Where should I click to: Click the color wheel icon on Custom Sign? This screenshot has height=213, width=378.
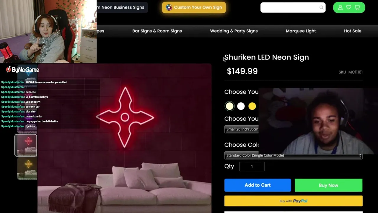169,7
